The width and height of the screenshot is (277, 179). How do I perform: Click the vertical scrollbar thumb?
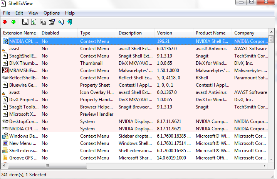tap(271, 39)
